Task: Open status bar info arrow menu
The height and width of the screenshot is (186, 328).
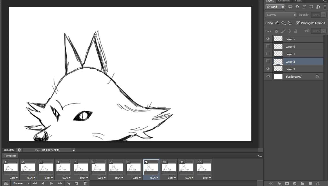Action: click(73, 150)
